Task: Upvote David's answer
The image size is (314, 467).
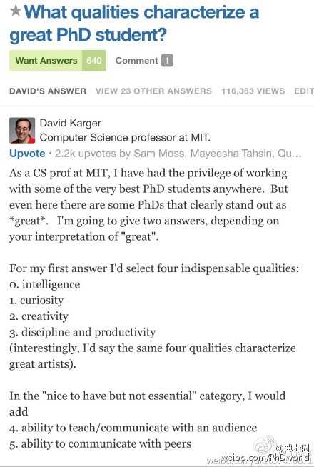Action: pyautogui.click(x=27, y=154)
